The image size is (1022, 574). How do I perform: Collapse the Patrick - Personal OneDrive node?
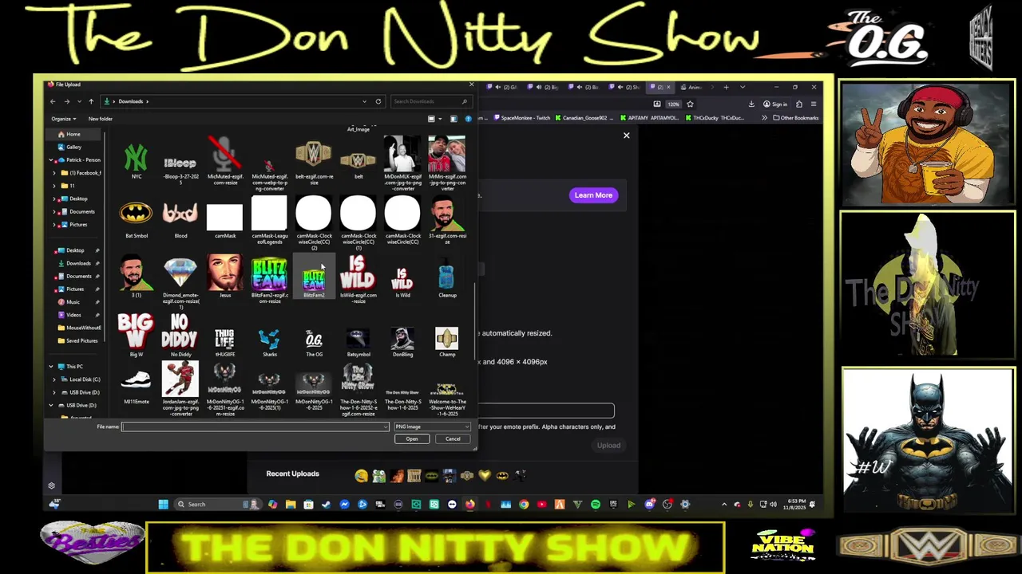(x=51, y=160)
